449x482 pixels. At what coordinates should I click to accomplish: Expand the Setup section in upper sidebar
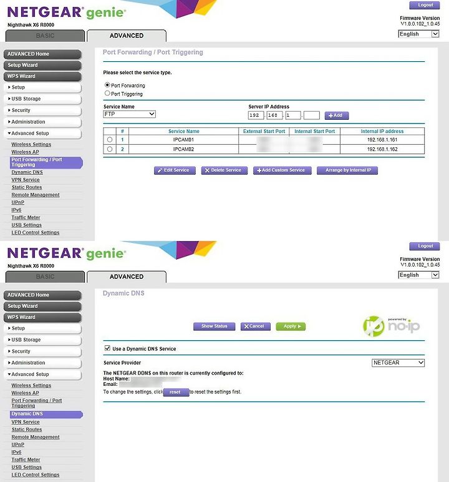pos(42,87)
